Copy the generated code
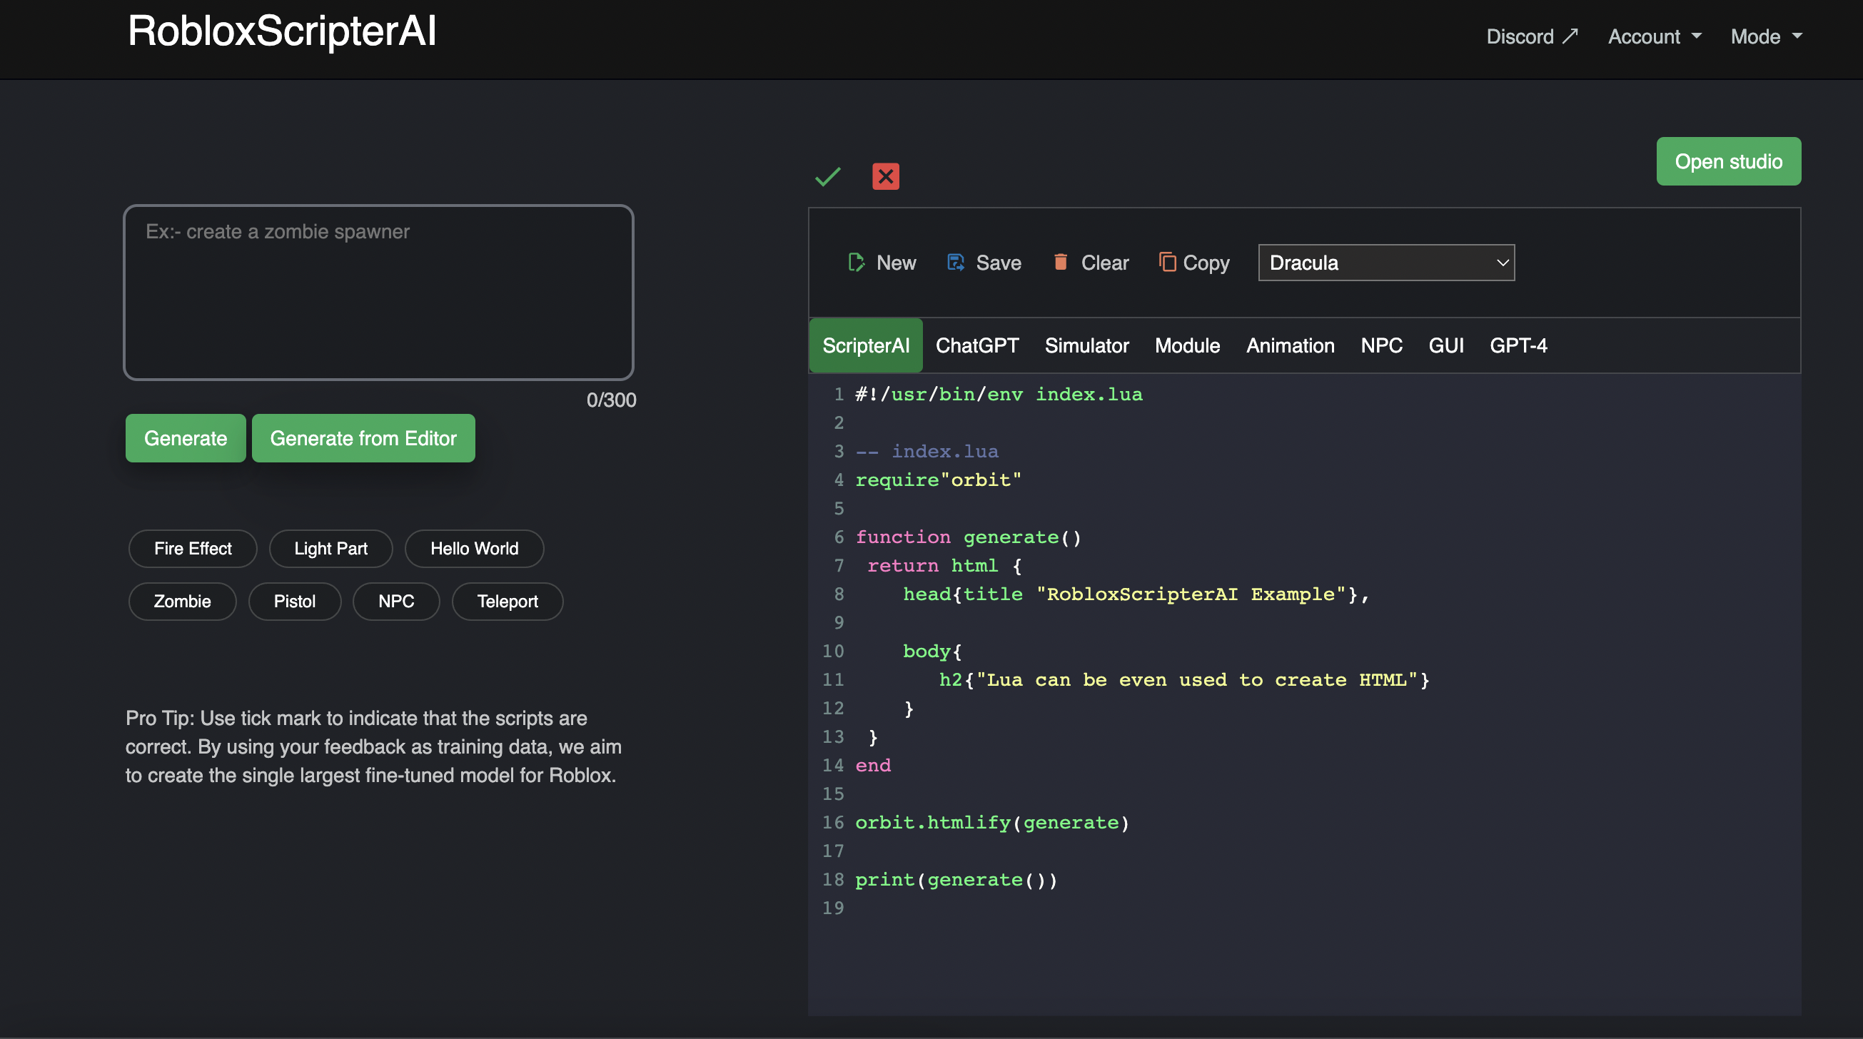The height and width of the screenshot is (1039, 1863). [1193, 263]
